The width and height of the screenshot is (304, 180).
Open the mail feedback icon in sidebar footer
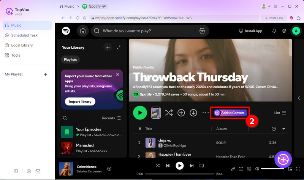tap(38, 171)
